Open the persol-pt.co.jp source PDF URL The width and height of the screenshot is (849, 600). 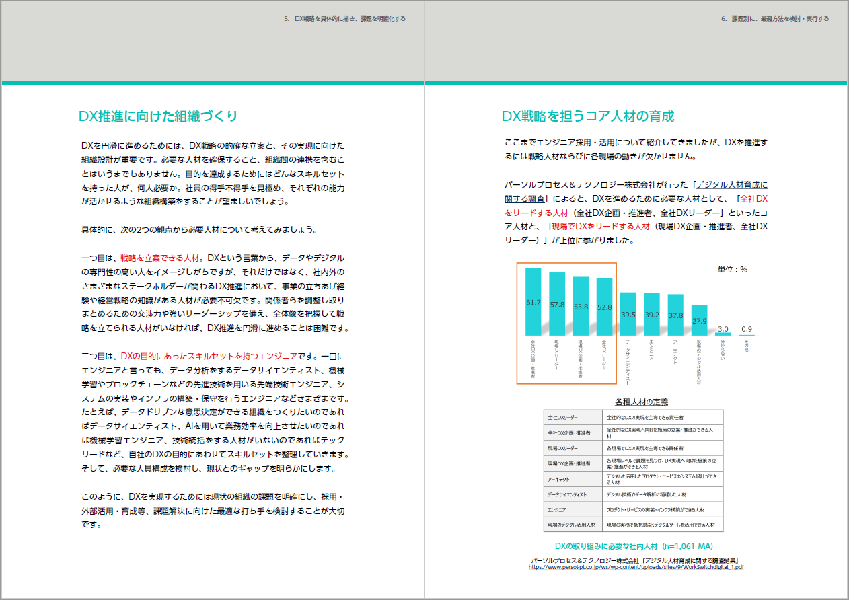point(636,567)
